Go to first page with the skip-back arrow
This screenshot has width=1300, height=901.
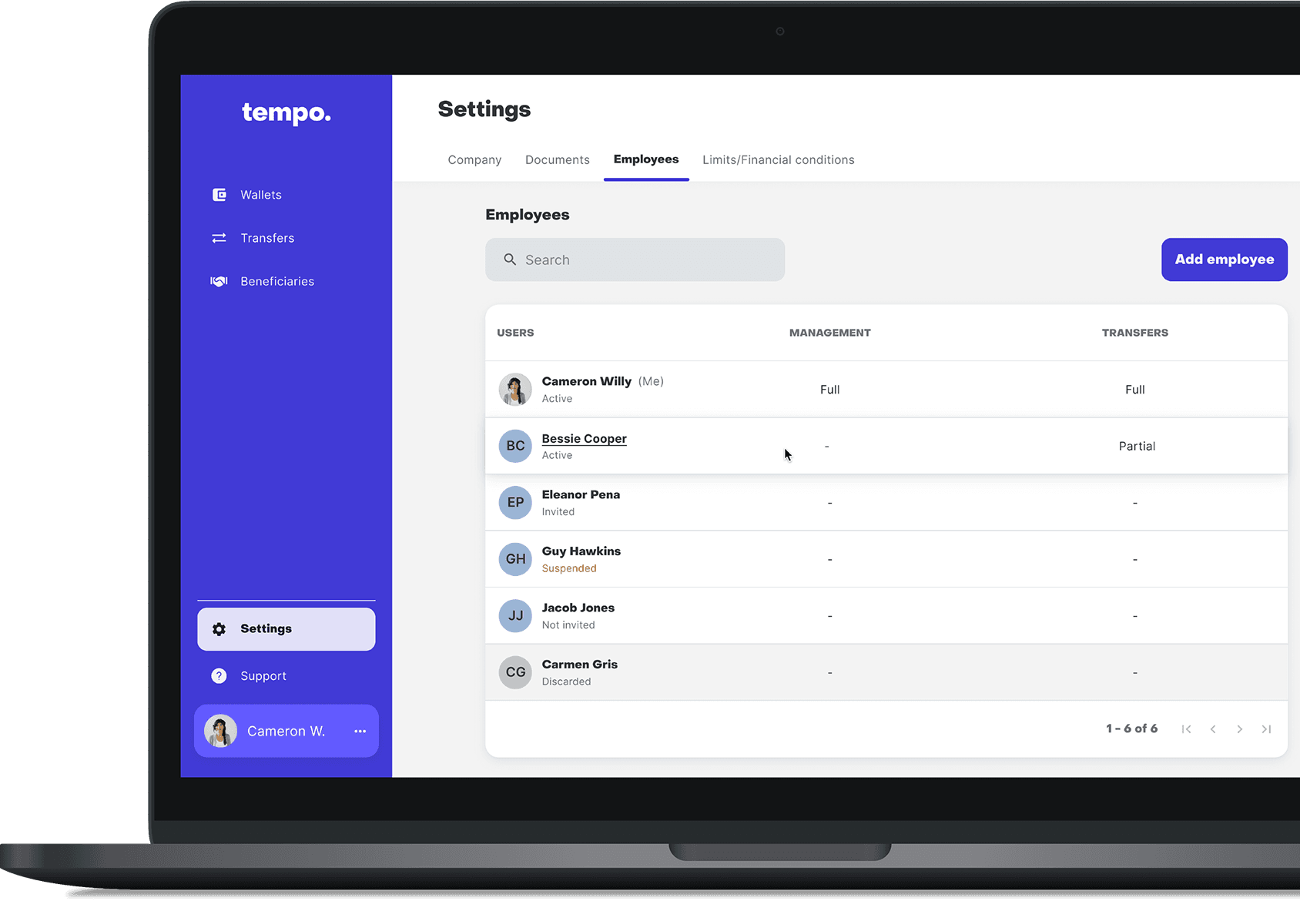[x=1187, y=729]
